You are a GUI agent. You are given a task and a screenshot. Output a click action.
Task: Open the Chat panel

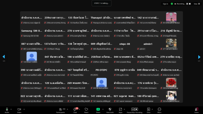(x=75, y=111)
